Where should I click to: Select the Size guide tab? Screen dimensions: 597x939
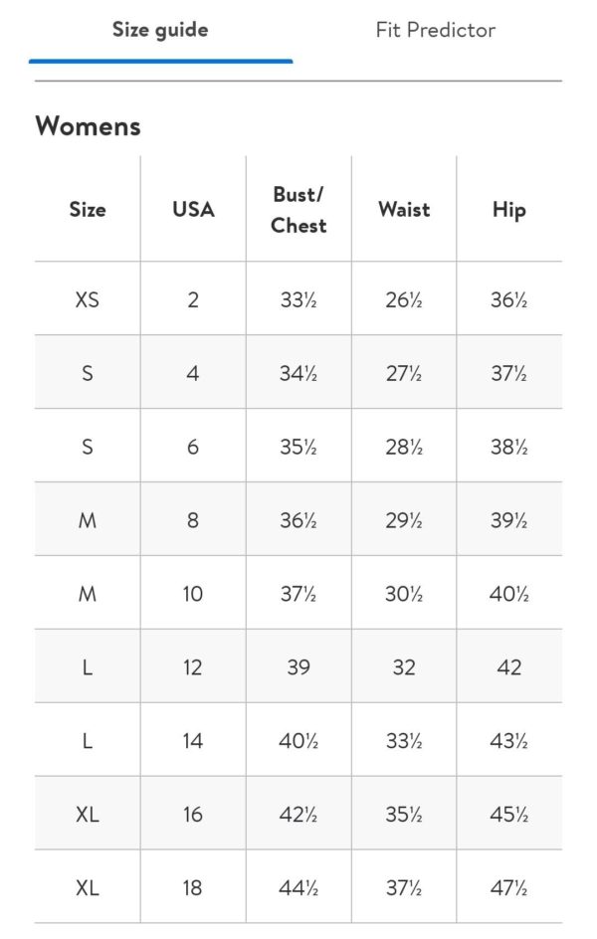click(x=160, y=30)
